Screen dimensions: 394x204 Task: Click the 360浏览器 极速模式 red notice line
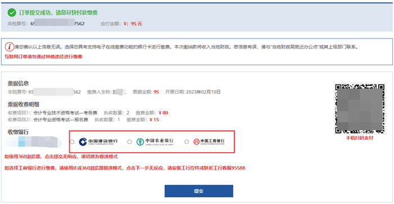click(x=61, y=157)
